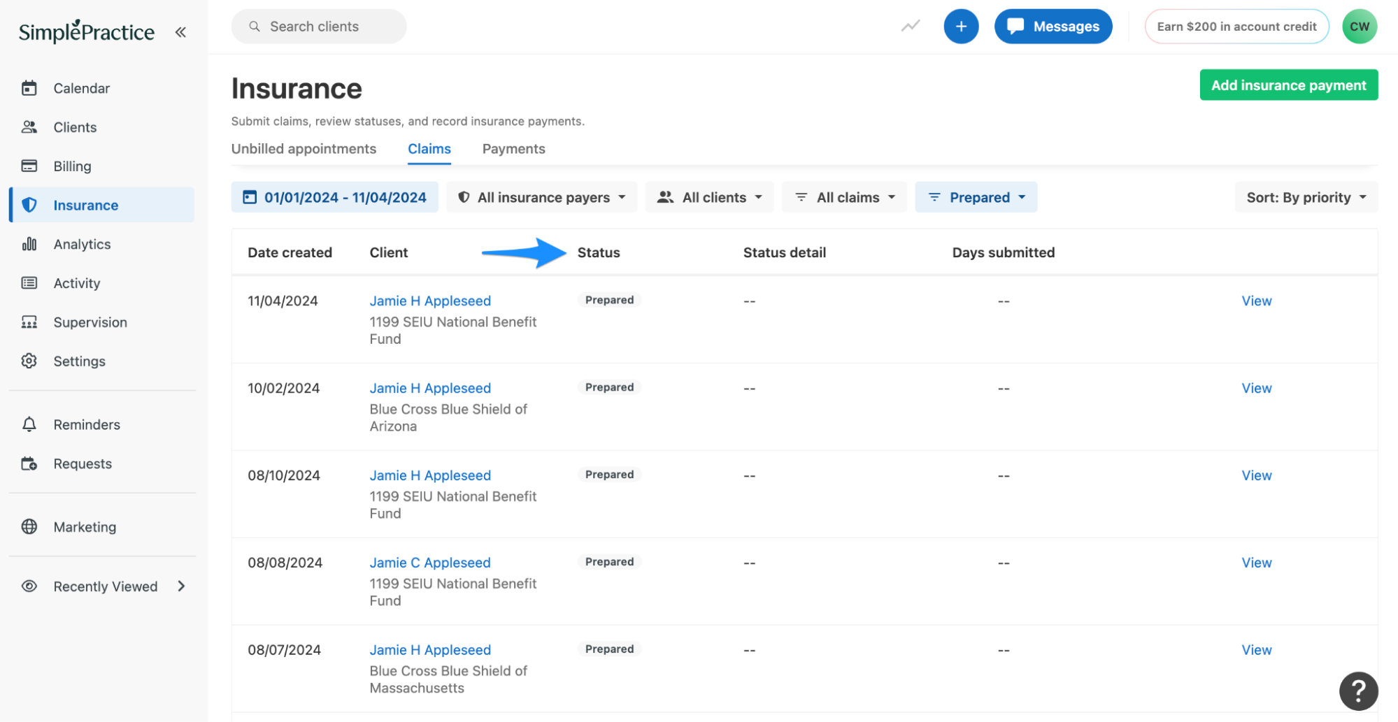1398x722 pixels.
Task: Open Jamie H Appleseed on 10/02/2024 claim
Action: 430,388
